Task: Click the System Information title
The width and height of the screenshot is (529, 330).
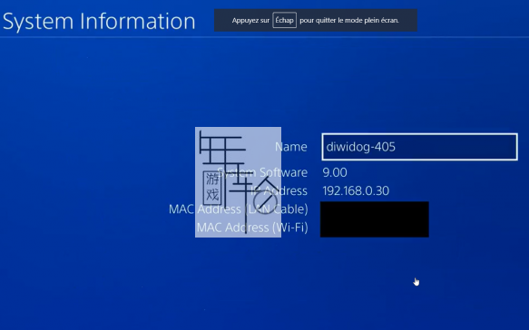Action: [99, 21]
